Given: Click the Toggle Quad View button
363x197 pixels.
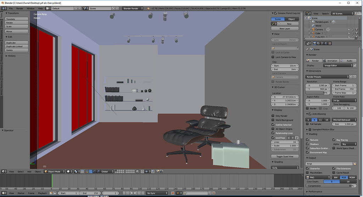Looking at the screenshot, I should click(285, 156).
